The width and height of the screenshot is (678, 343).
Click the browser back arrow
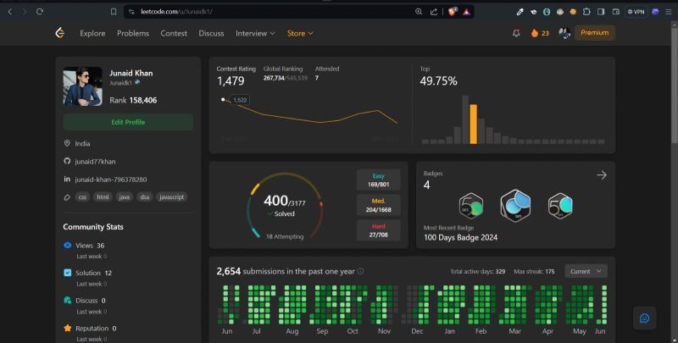(x=10, y=12)
